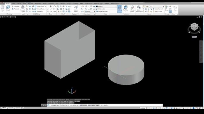This screenshot has width=204, height=114.
Task: Open the Visualize ribbon tab
Action: (x=31, y=3)
